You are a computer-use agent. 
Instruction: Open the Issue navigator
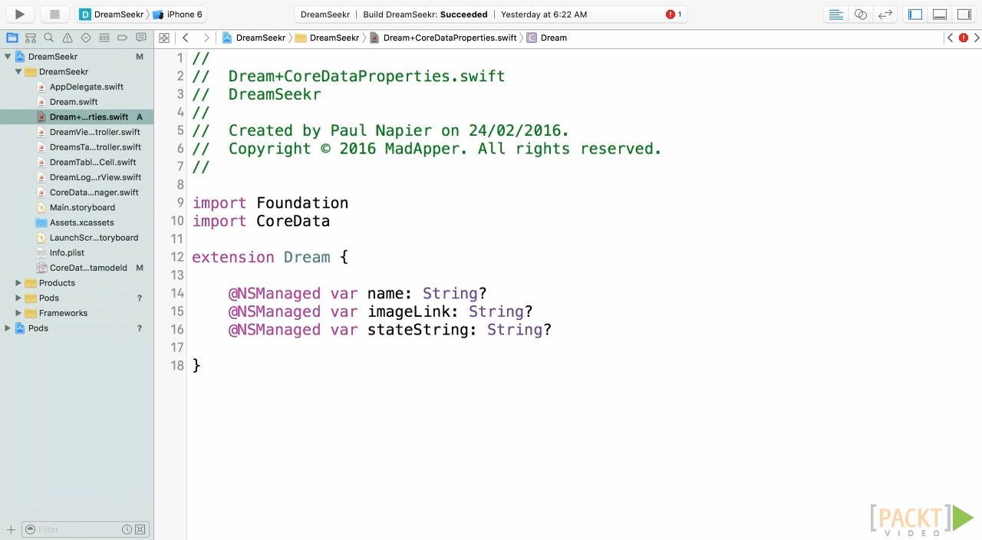point(68,38)
